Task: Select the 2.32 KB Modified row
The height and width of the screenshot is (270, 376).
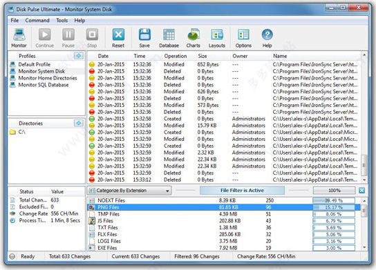Action: coord(224,153)
